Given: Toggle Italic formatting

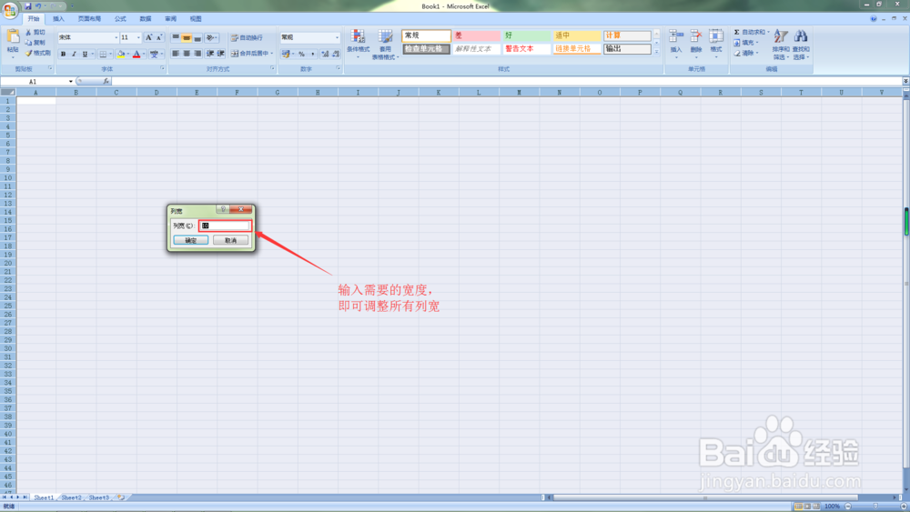Looking at the screenshot, I should [x=74, y=54].
